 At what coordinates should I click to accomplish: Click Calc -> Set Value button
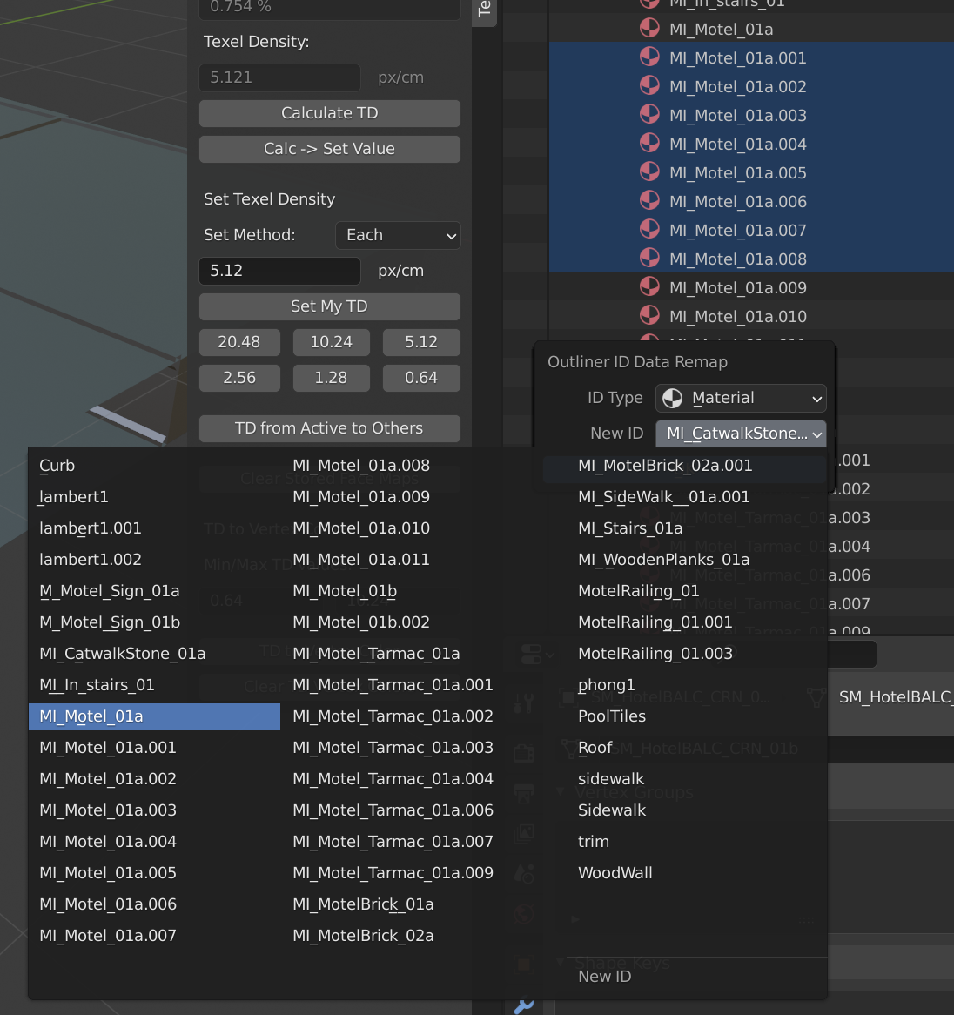click(x=329, y=149)
